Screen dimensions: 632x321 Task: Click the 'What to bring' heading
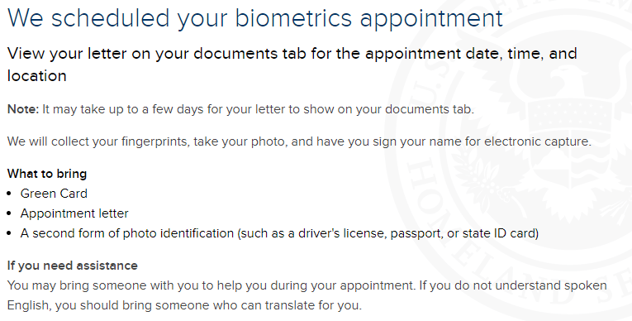[47, 174]
